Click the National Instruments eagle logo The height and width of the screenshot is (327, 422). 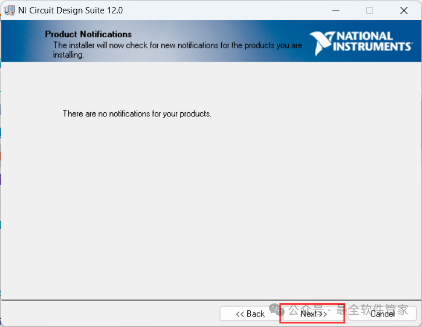pos(321,43)
